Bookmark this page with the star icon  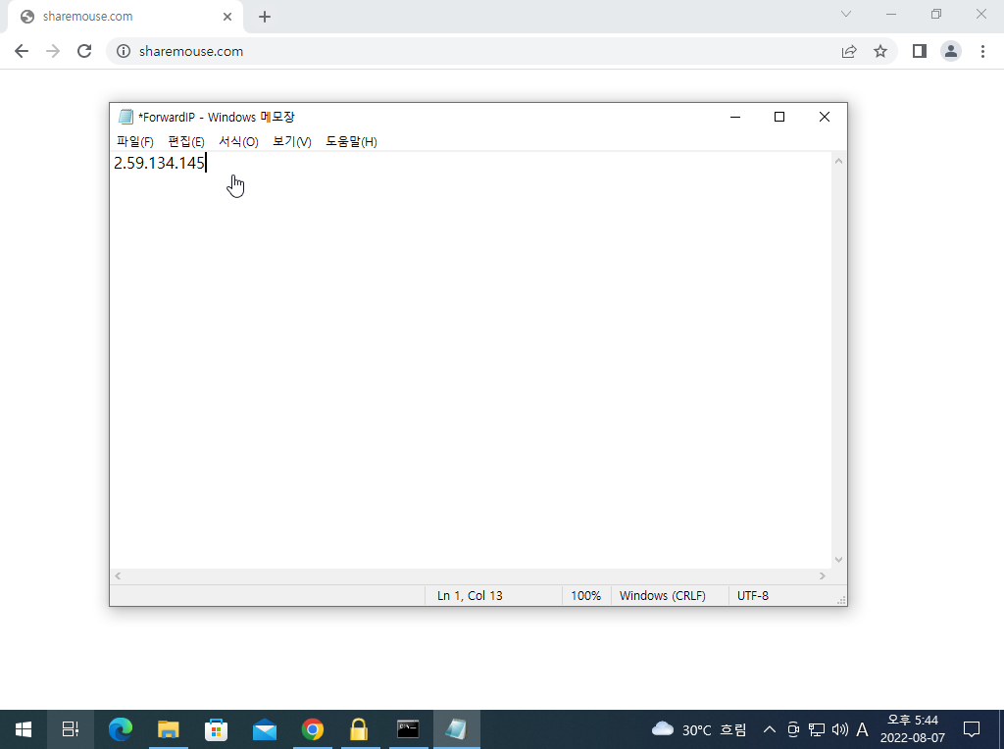click(880, 51)
